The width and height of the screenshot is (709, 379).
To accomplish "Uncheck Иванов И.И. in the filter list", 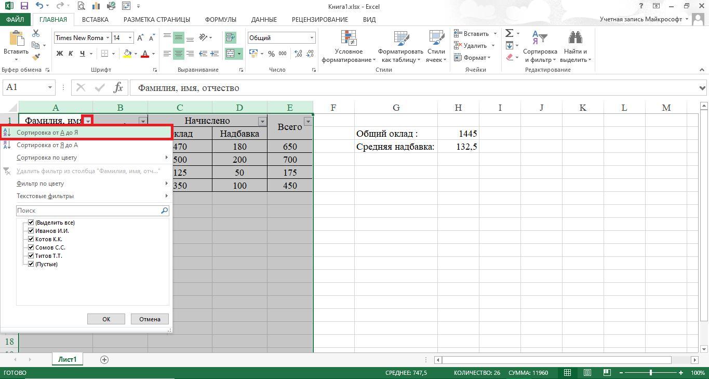I will point(31,231).
